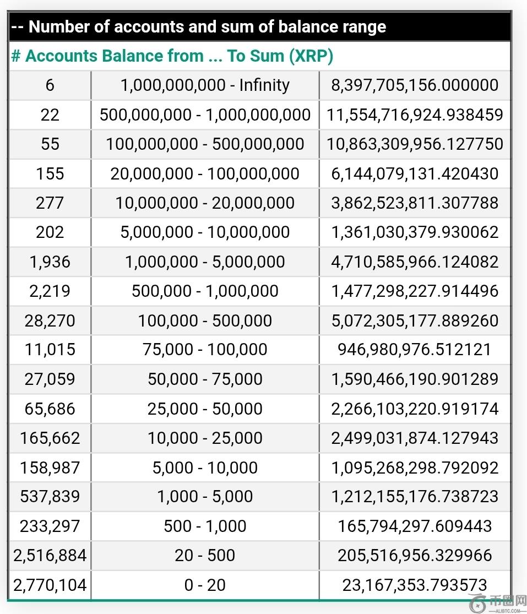
Task: Select the sum 6,144,079,131.420430 cell
Action: pyautogui.click(x=415, y=173)
